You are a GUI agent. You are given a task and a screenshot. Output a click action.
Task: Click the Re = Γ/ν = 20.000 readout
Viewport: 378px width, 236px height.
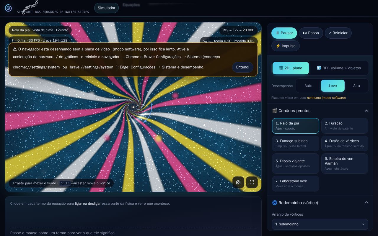coord(238,30)
